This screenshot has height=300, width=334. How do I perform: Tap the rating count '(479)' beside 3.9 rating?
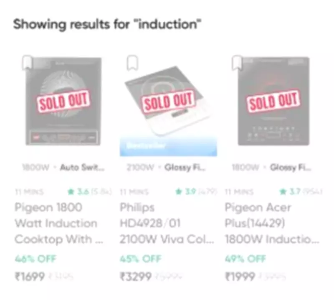pyautogui.click(x=208, y=191)
